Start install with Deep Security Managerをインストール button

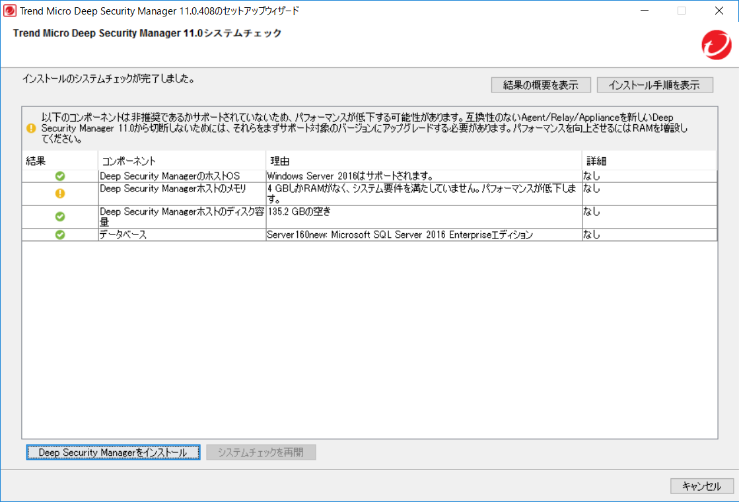(x=113, y=452)
